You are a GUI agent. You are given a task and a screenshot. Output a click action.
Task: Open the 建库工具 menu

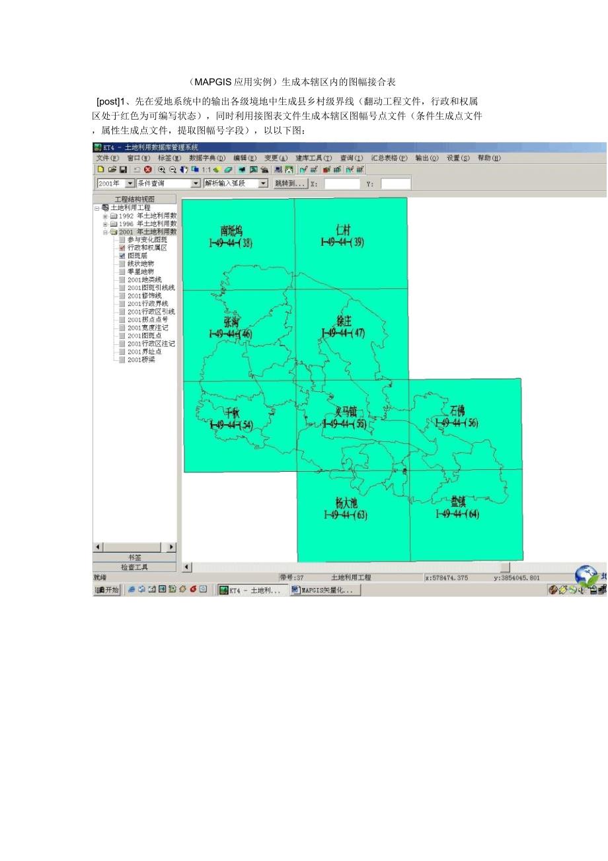point(314,158)
